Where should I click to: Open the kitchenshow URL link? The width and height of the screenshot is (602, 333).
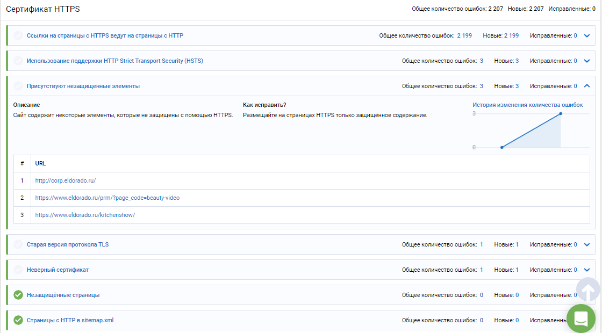pyautogui.click(x=85, y=215)
